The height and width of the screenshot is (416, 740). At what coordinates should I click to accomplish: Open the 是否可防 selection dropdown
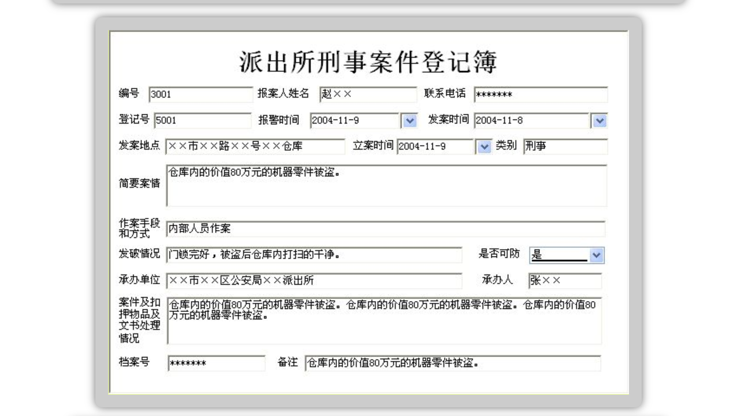596,255
